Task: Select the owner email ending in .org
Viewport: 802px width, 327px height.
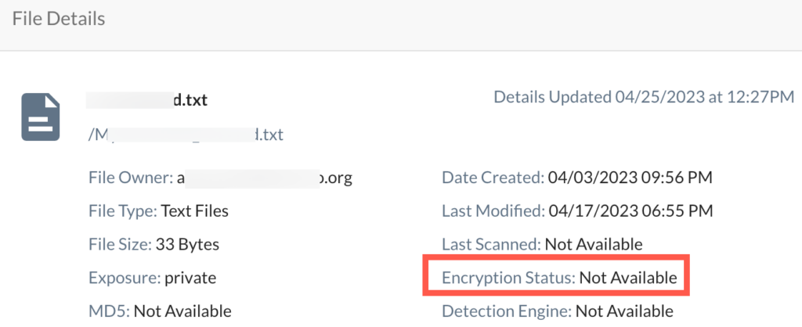Action: 265,178
